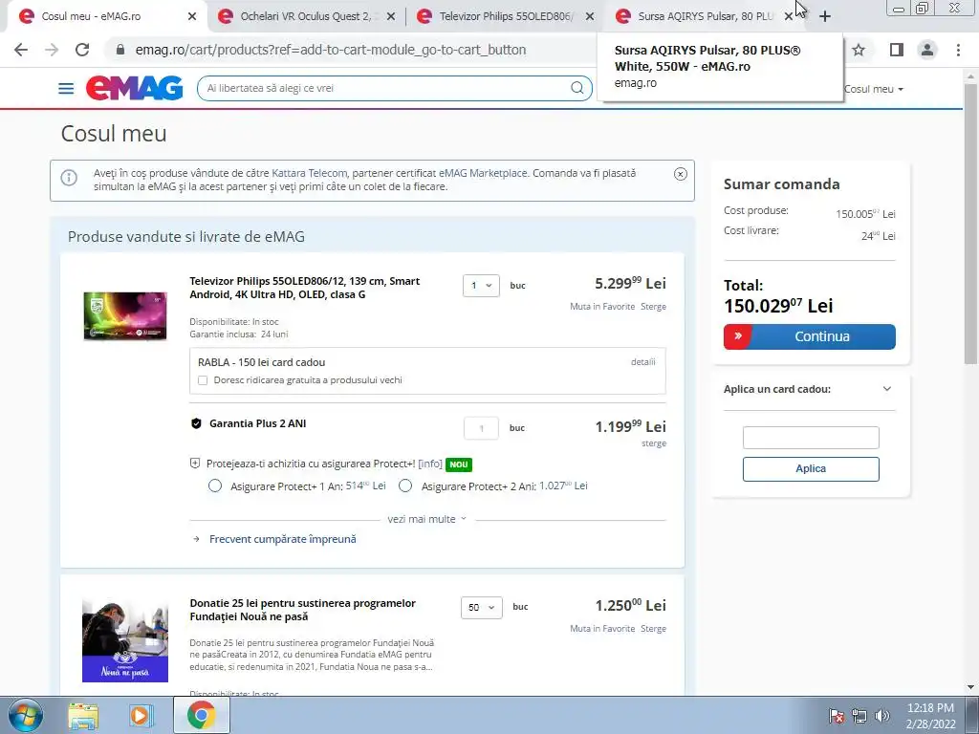This screenshot has height=734, width=979.
Task: Open the Windows Start menu
Action: click(x=26, y=715)
